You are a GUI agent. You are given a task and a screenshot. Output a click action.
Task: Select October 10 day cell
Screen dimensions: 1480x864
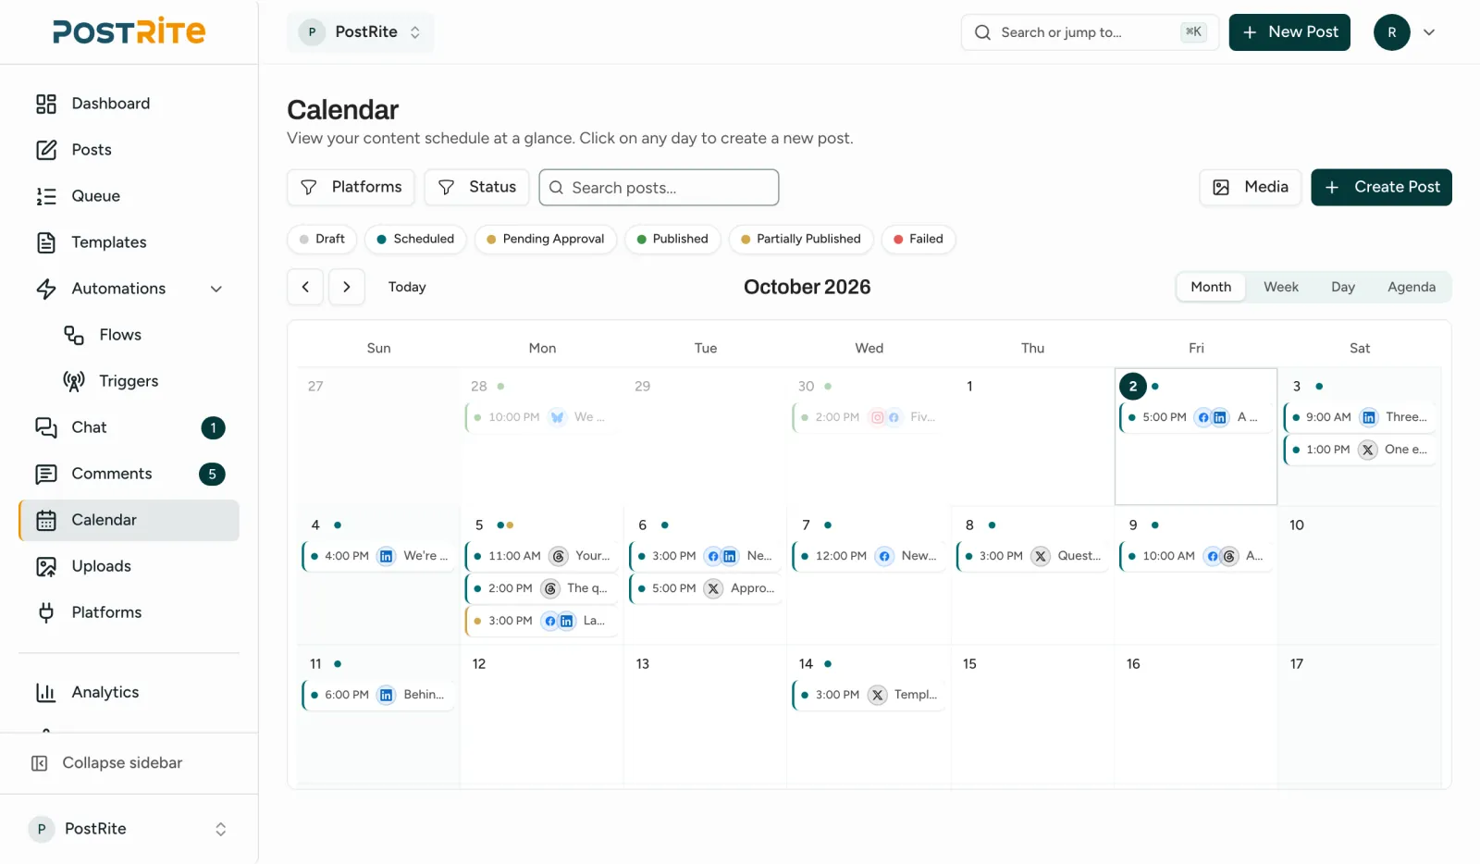[1360, 575]
